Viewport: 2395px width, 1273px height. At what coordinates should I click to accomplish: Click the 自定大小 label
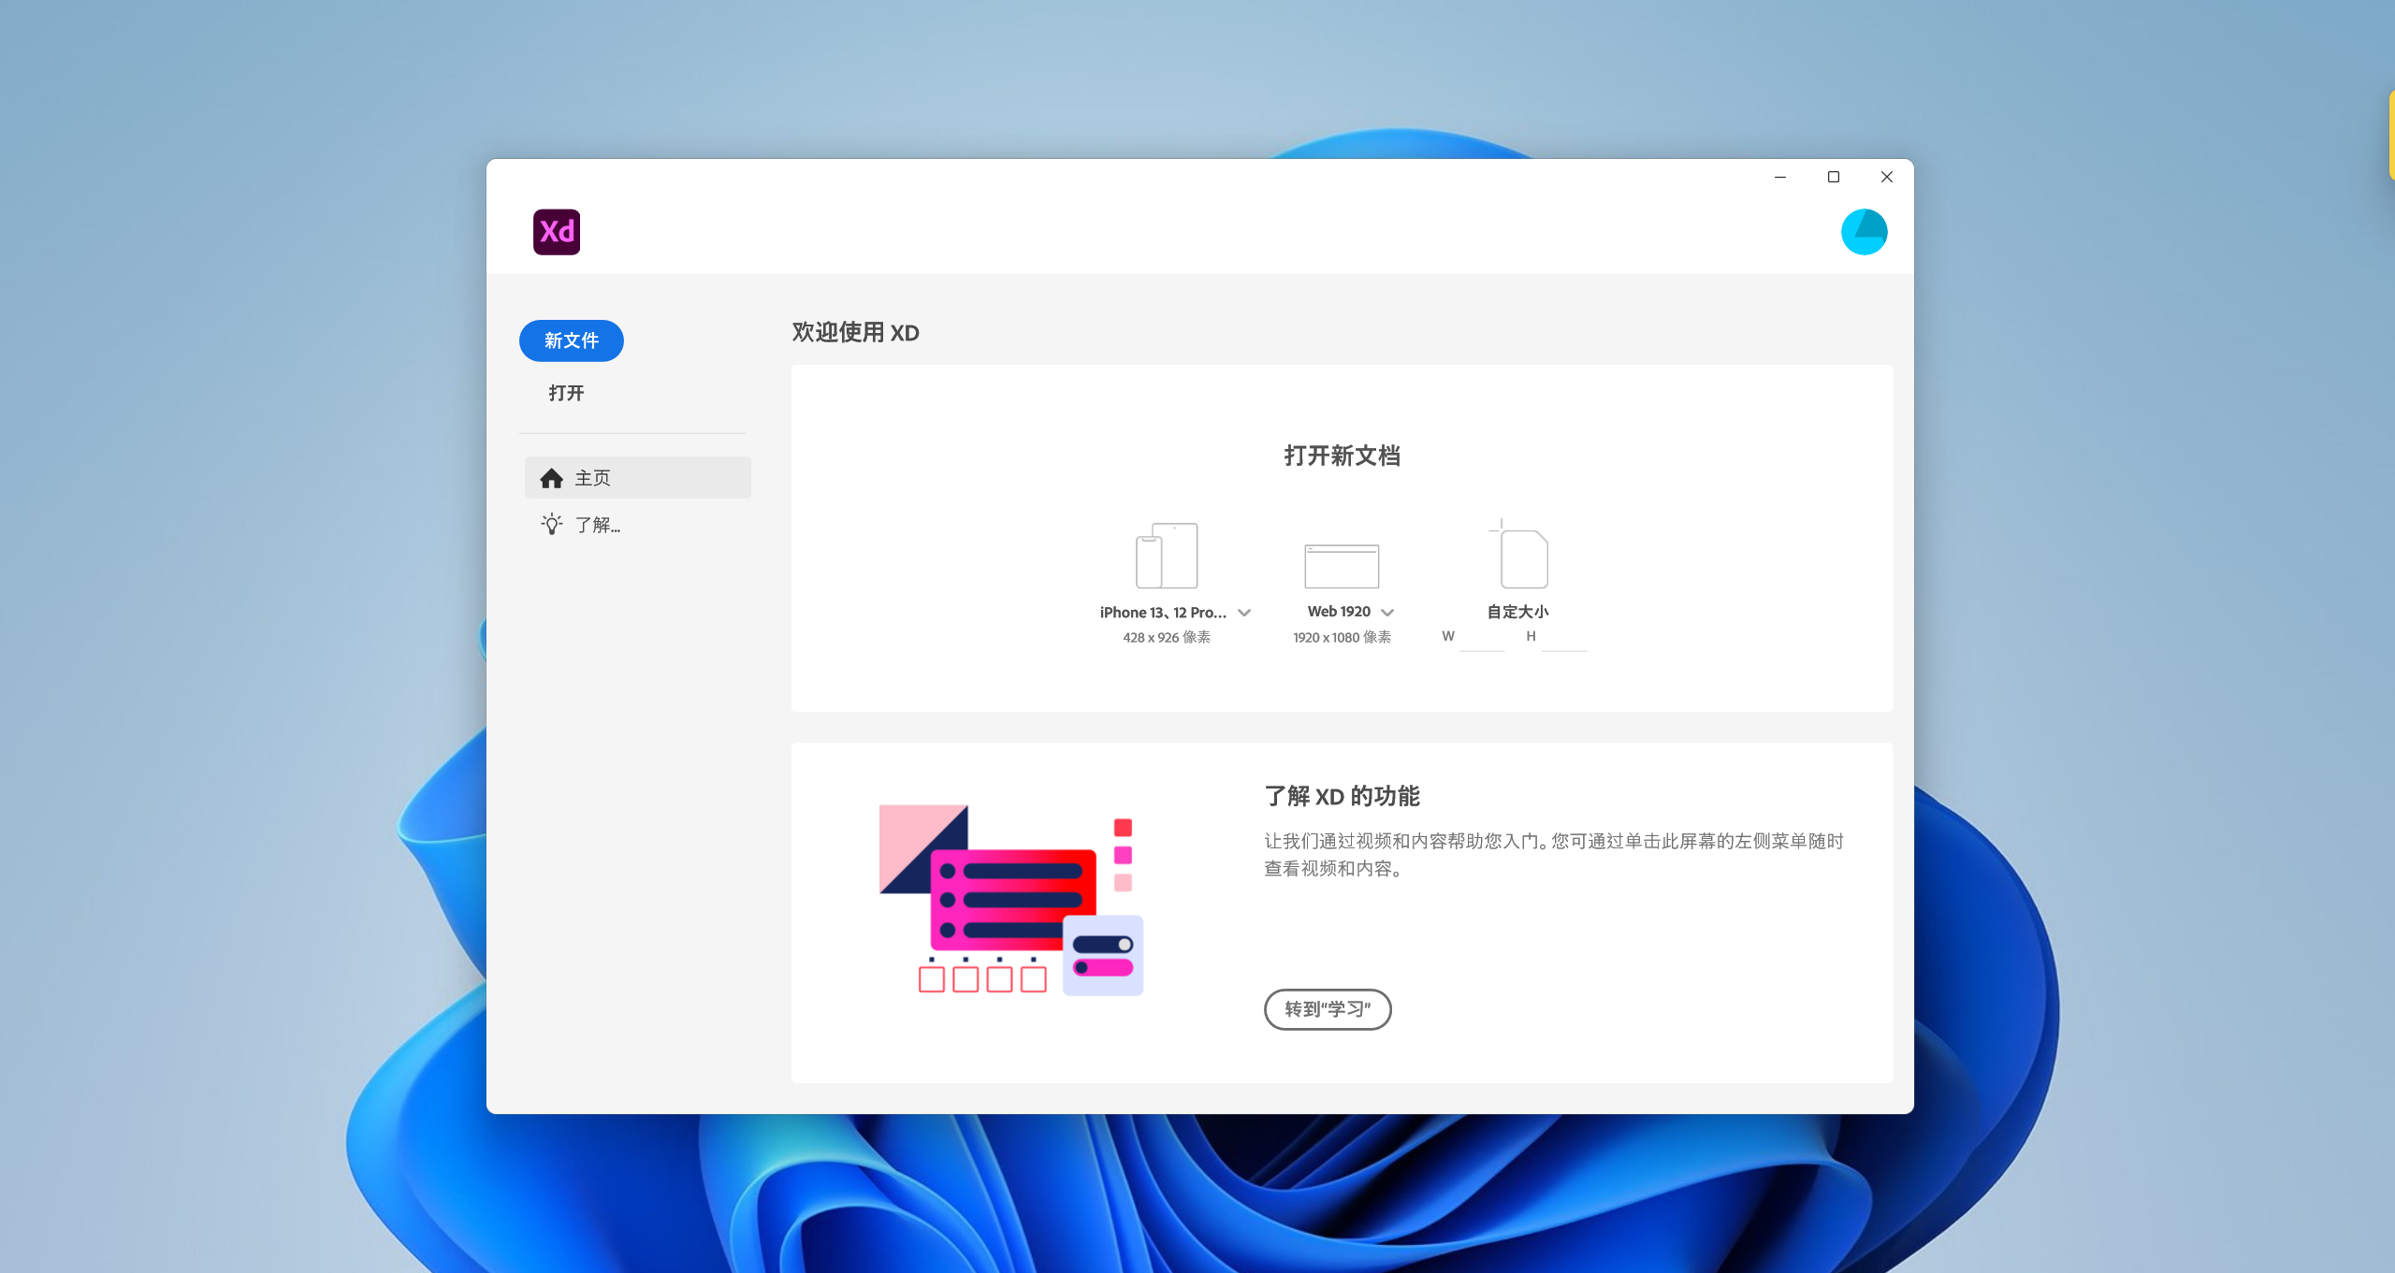point(1518,612)
